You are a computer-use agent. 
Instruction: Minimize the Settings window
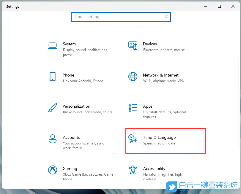(206, 6)
